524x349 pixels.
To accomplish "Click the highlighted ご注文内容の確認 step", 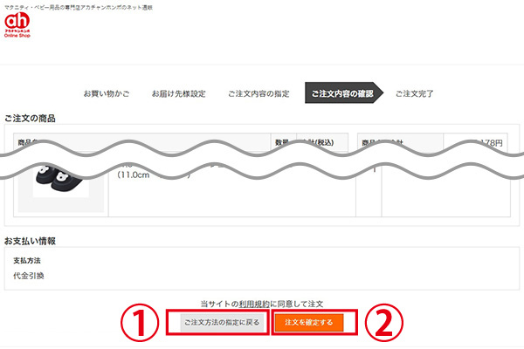I will [x=343, y=92].
